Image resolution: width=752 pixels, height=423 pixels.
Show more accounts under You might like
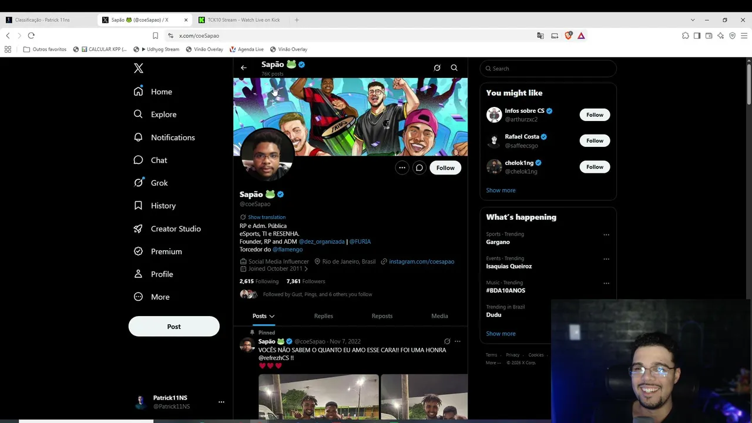pyautogui.click(x=501, y=190)
